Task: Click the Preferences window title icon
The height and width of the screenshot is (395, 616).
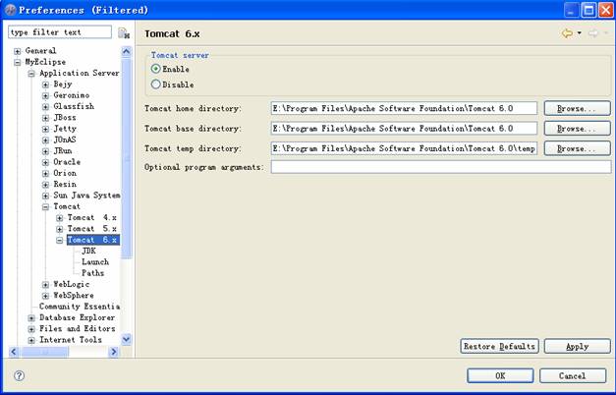Action: click(10, 10)
